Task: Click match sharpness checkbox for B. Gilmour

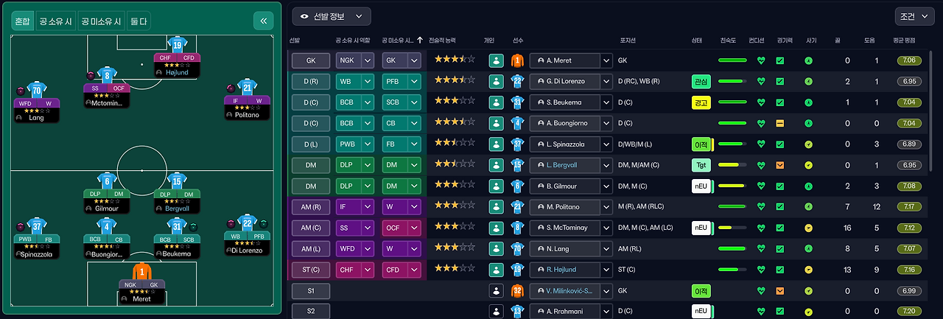Action: point(780,186)
